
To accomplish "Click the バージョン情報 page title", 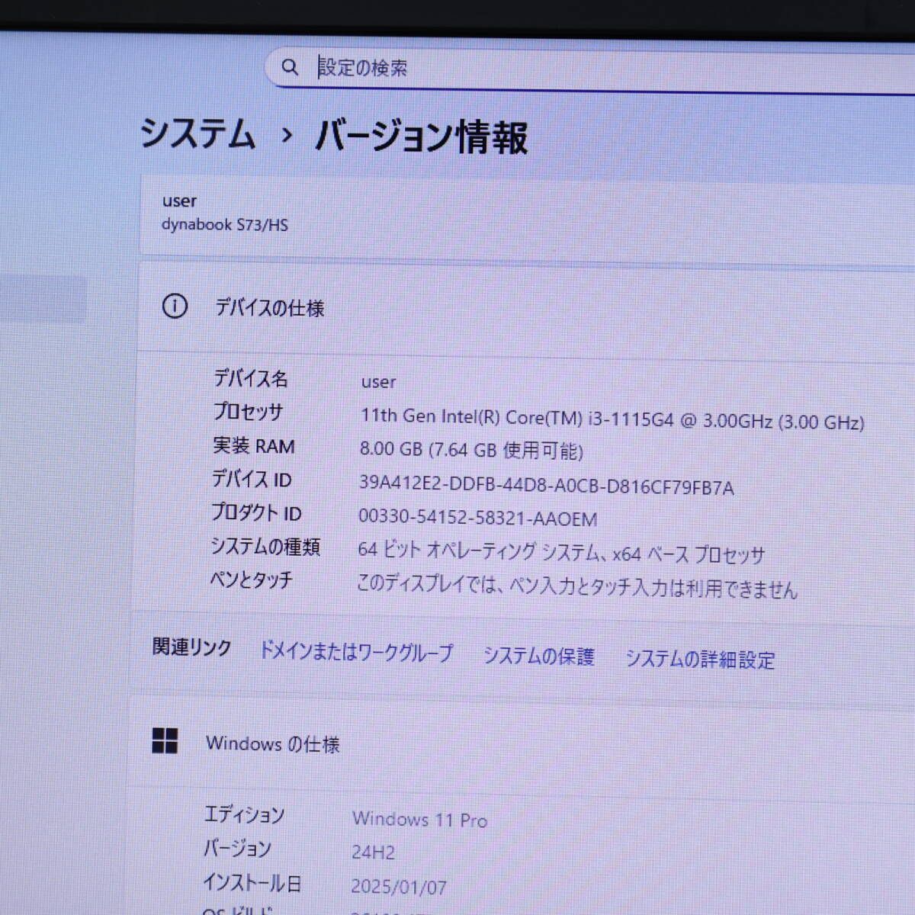I will tap(421, 138).
